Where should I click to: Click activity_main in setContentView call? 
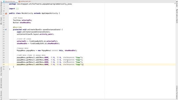pyautogui.click(x=46, y=34)
